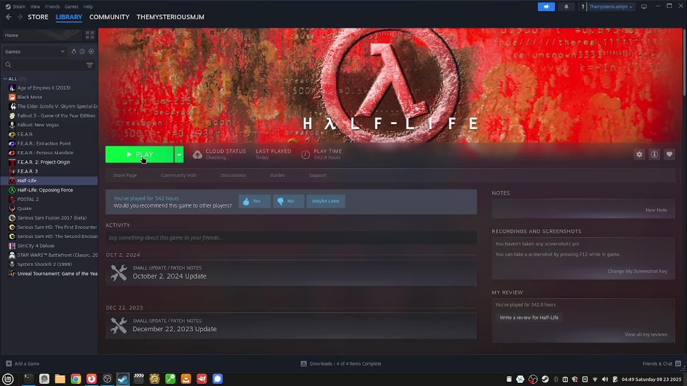This screenshot has height=386, width=687.
Task: Click Change My Screenshot Key
Action: pos(638,271)
